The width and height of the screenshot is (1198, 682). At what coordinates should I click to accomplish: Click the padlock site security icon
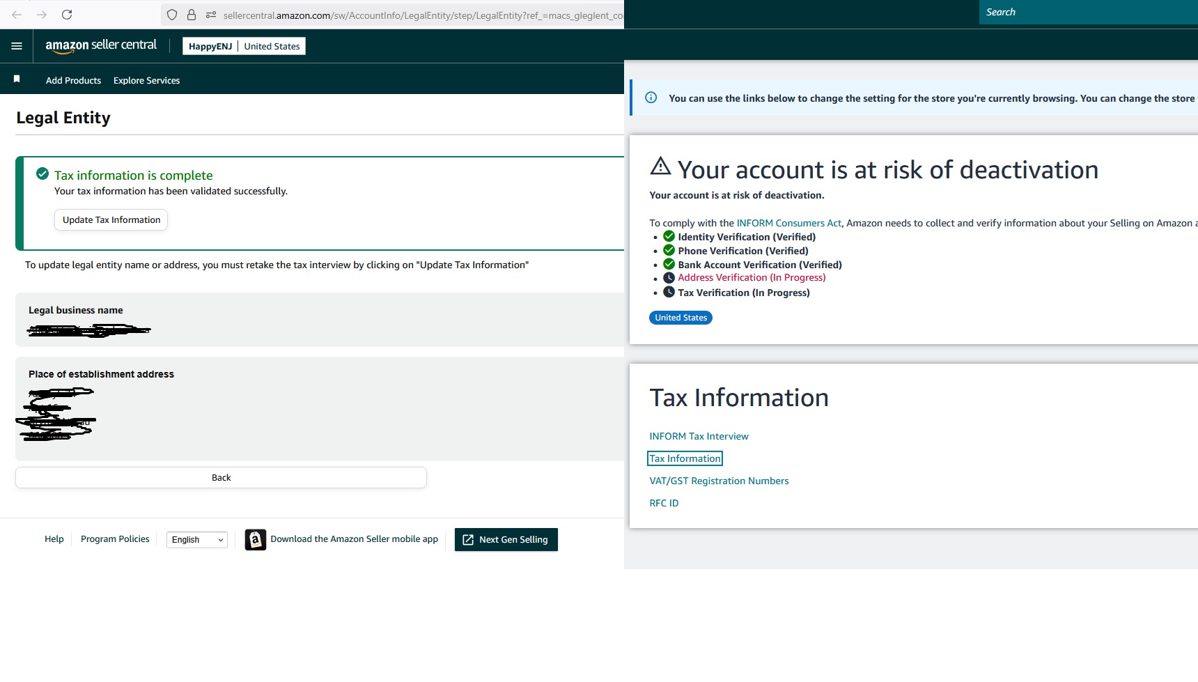[x=192, y=15]
